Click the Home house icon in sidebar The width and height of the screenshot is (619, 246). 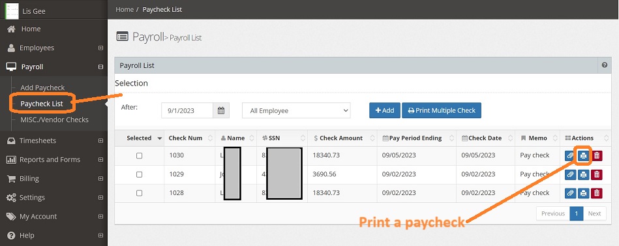[12, 29]
